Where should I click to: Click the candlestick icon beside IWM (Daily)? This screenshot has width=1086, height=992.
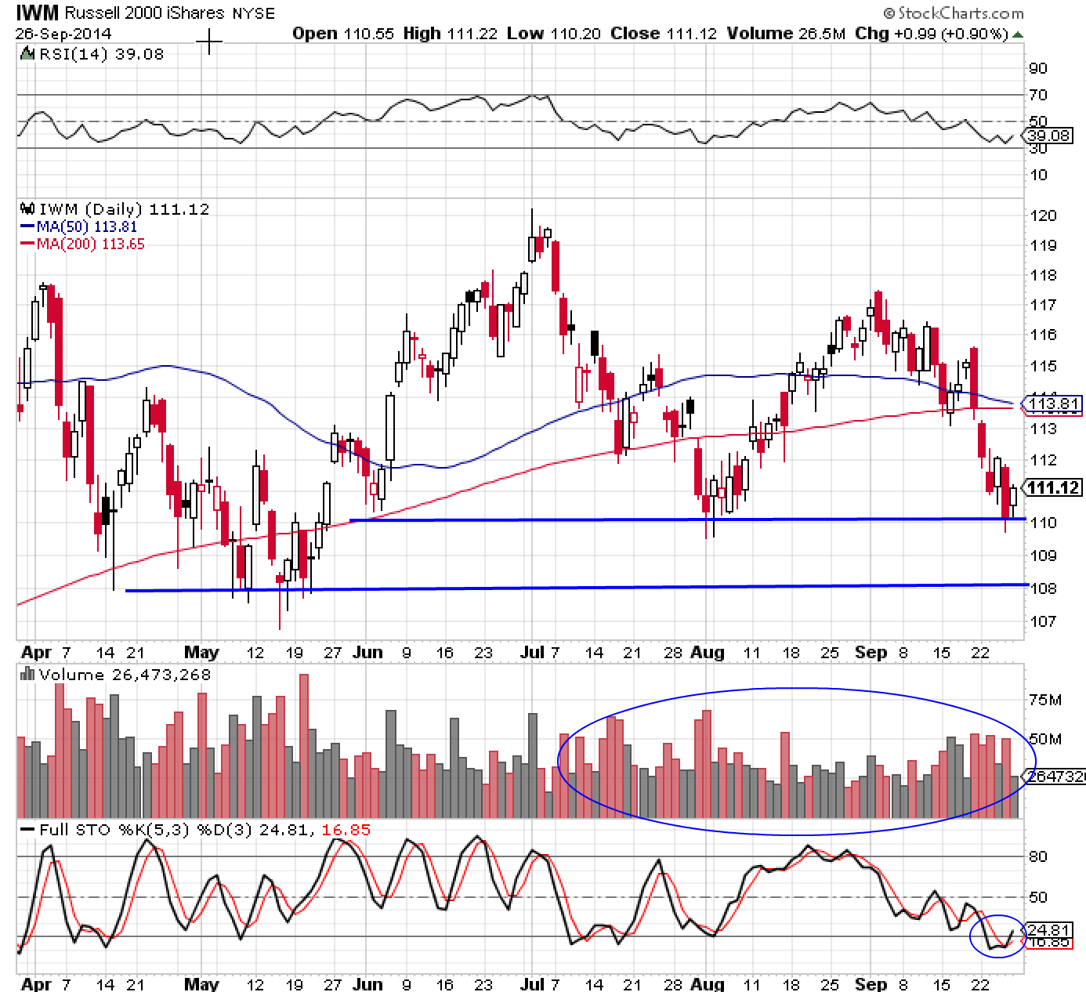tap(27, 209)
